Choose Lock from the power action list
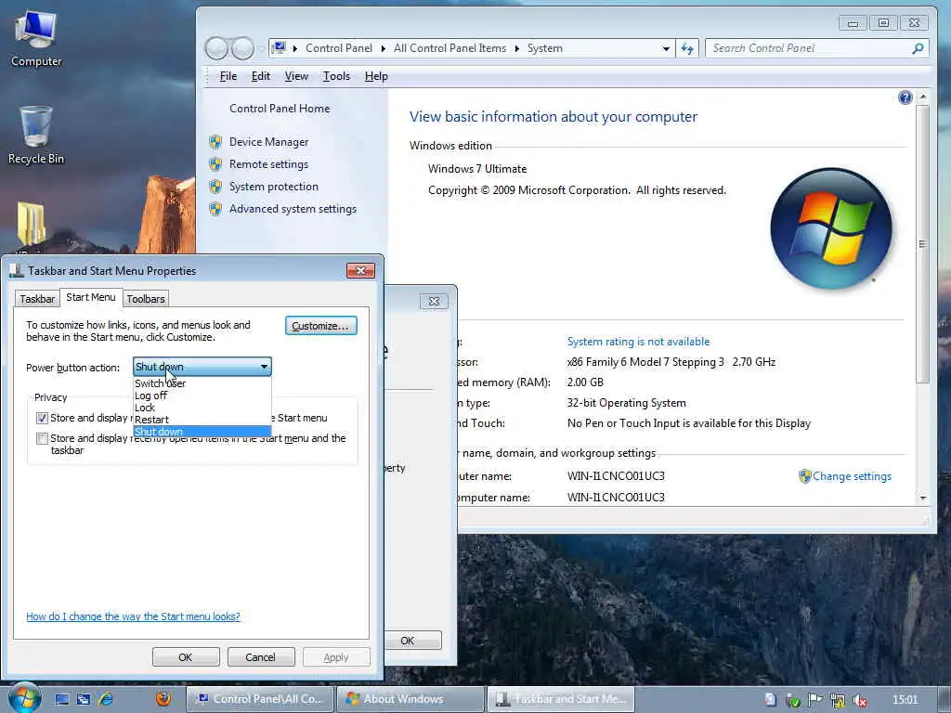This screenshot has height=713, width=951. 202,408
